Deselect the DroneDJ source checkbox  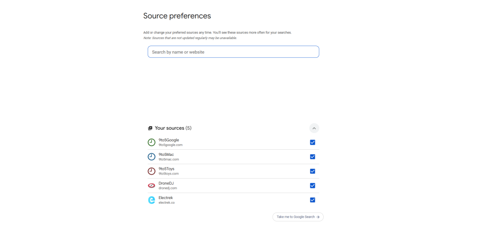[313, 186]
